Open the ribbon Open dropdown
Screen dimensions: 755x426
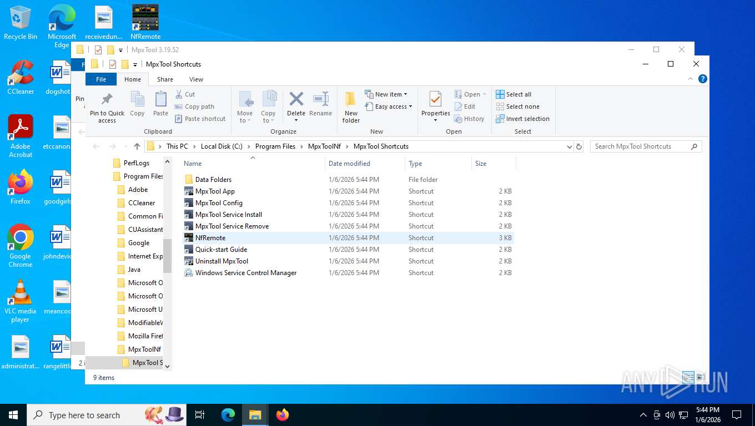[x=470, y=94]
